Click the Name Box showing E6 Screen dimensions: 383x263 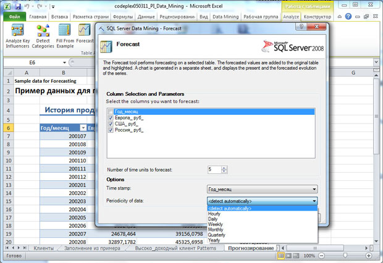pos(33,62)
